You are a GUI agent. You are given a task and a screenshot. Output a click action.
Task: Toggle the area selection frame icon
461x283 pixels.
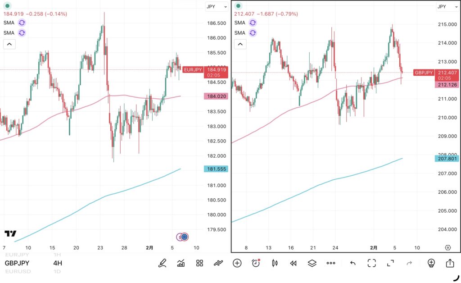pos(371,263)
